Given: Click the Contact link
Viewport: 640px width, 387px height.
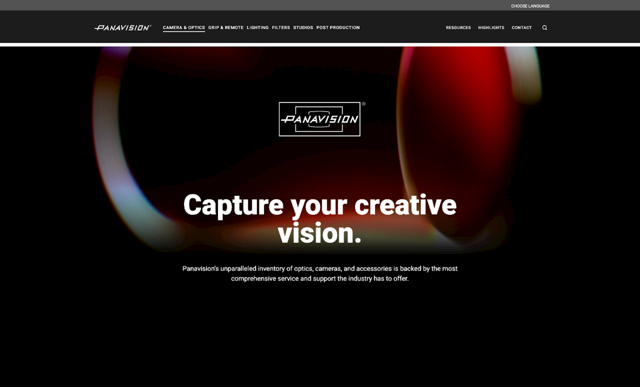Looking at the screenshot, I should point(522,28).
